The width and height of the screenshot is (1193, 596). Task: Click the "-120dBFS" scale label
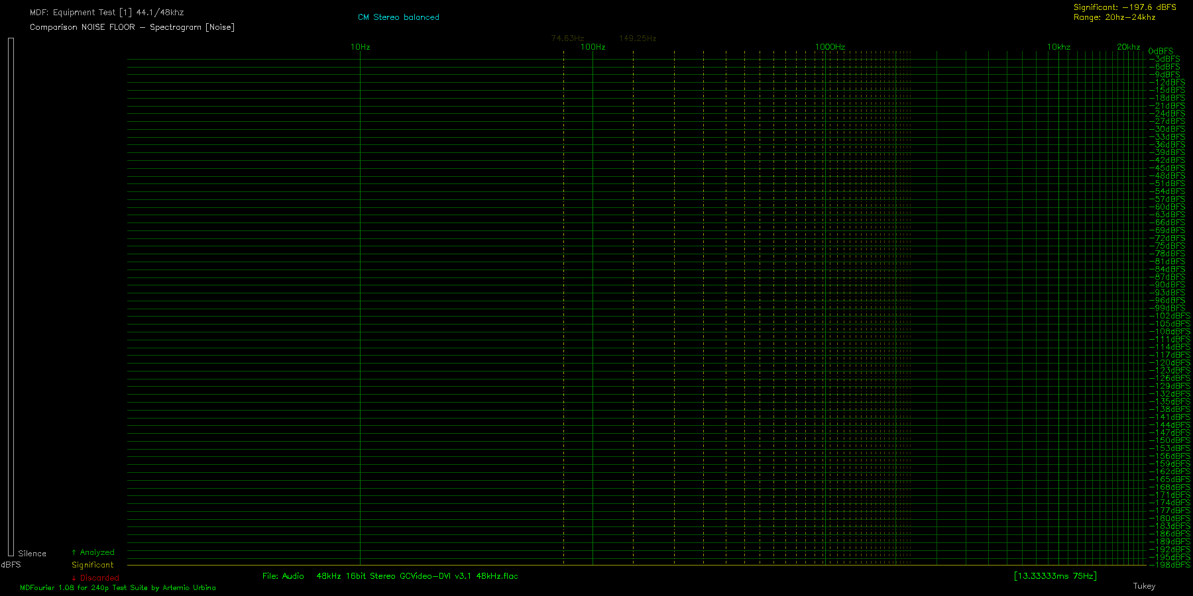pyautogui.click(x=1170, y=363)
